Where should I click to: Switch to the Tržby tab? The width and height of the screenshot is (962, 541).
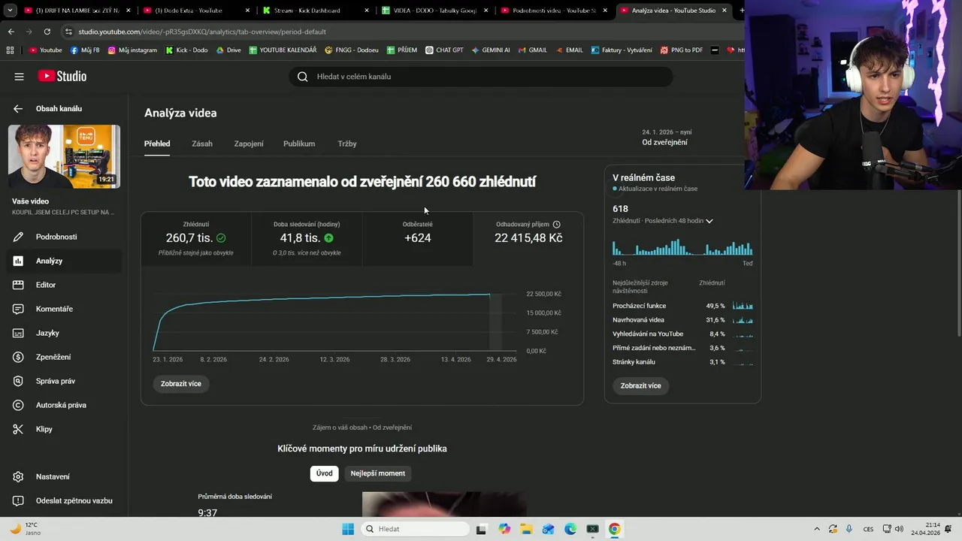click(x=347, y=144)
